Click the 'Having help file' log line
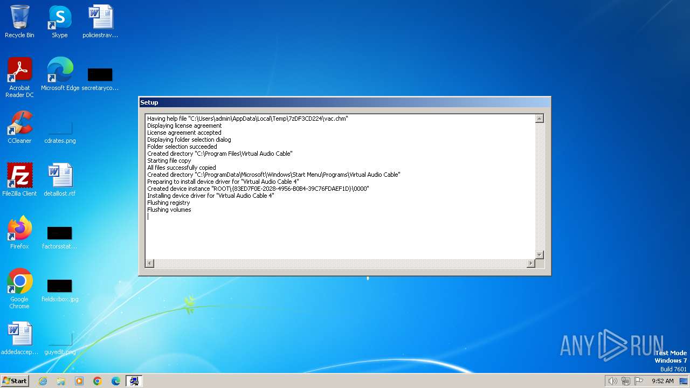690x388 pixels. tap(248, 119)
